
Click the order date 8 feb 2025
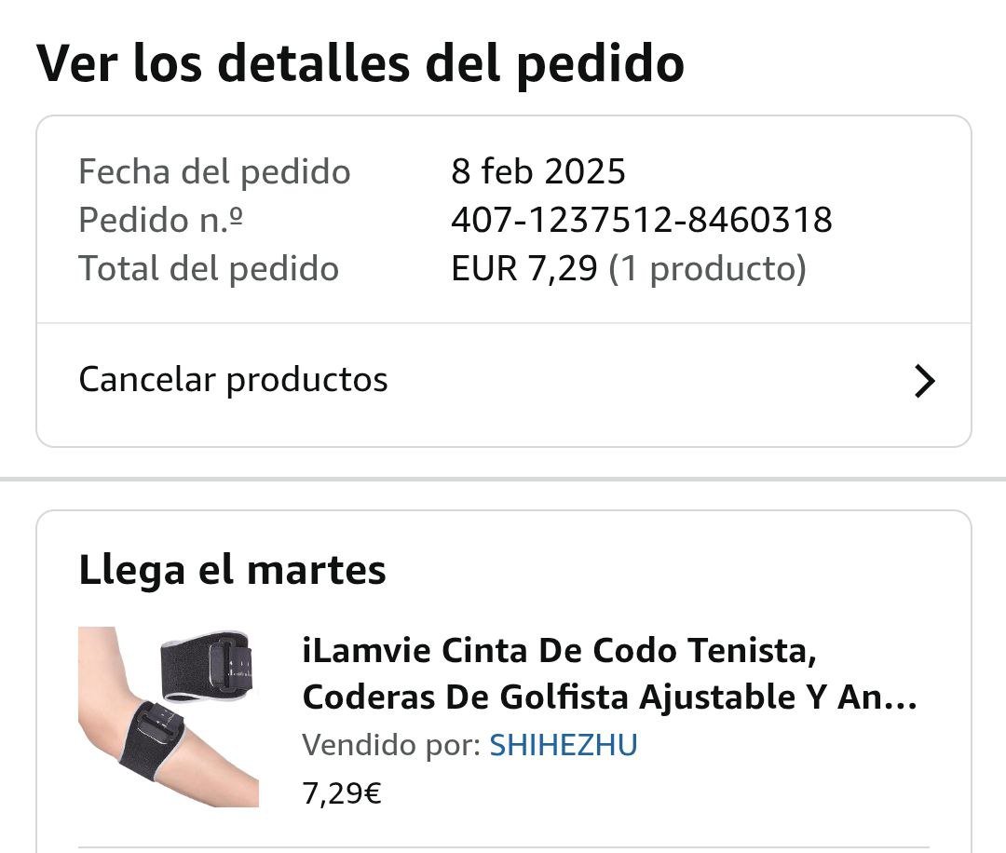(538, 172)
